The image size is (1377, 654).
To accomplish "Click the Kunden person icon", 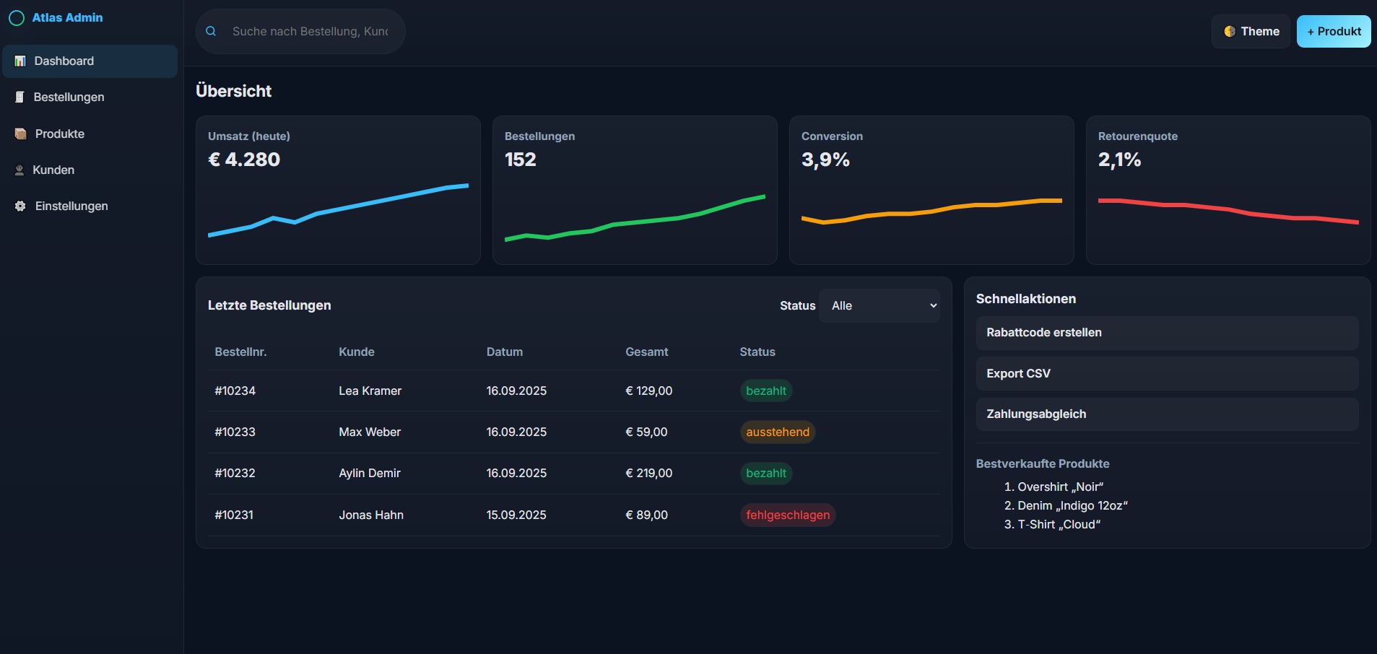I will pyautogui.click(x=19, y=170).
